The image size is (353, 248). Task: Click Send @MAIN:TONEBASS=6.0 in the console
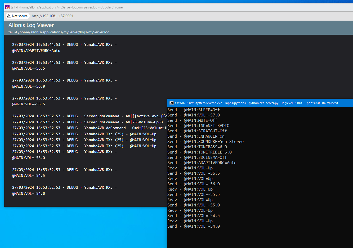click(197, 147)
